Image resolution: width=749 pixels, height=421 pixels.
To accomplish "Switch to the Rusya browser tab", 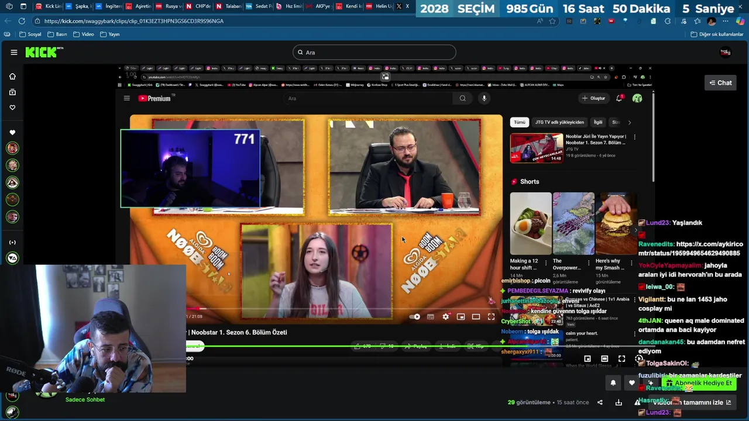I will [x=168, y=6].
